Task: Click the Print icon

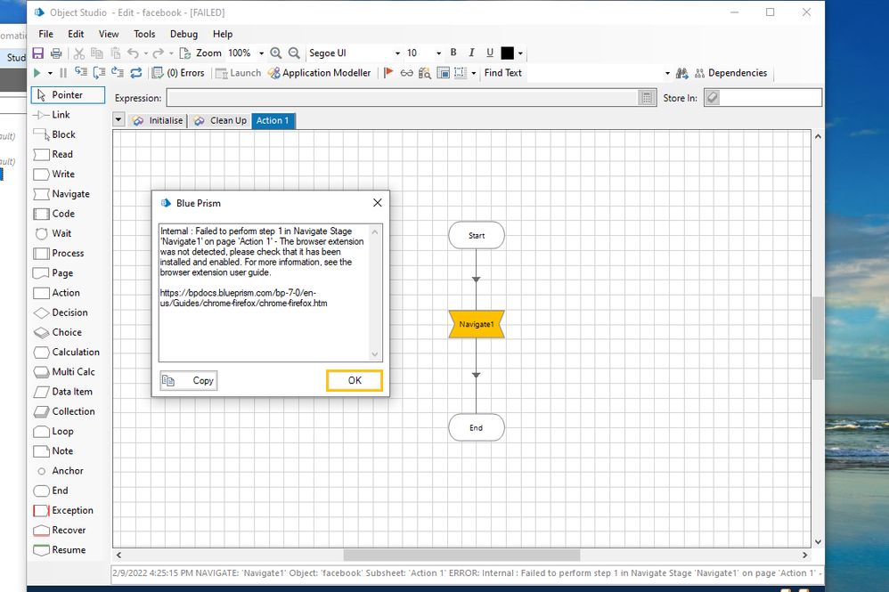Action: click(x=56, y=53)
